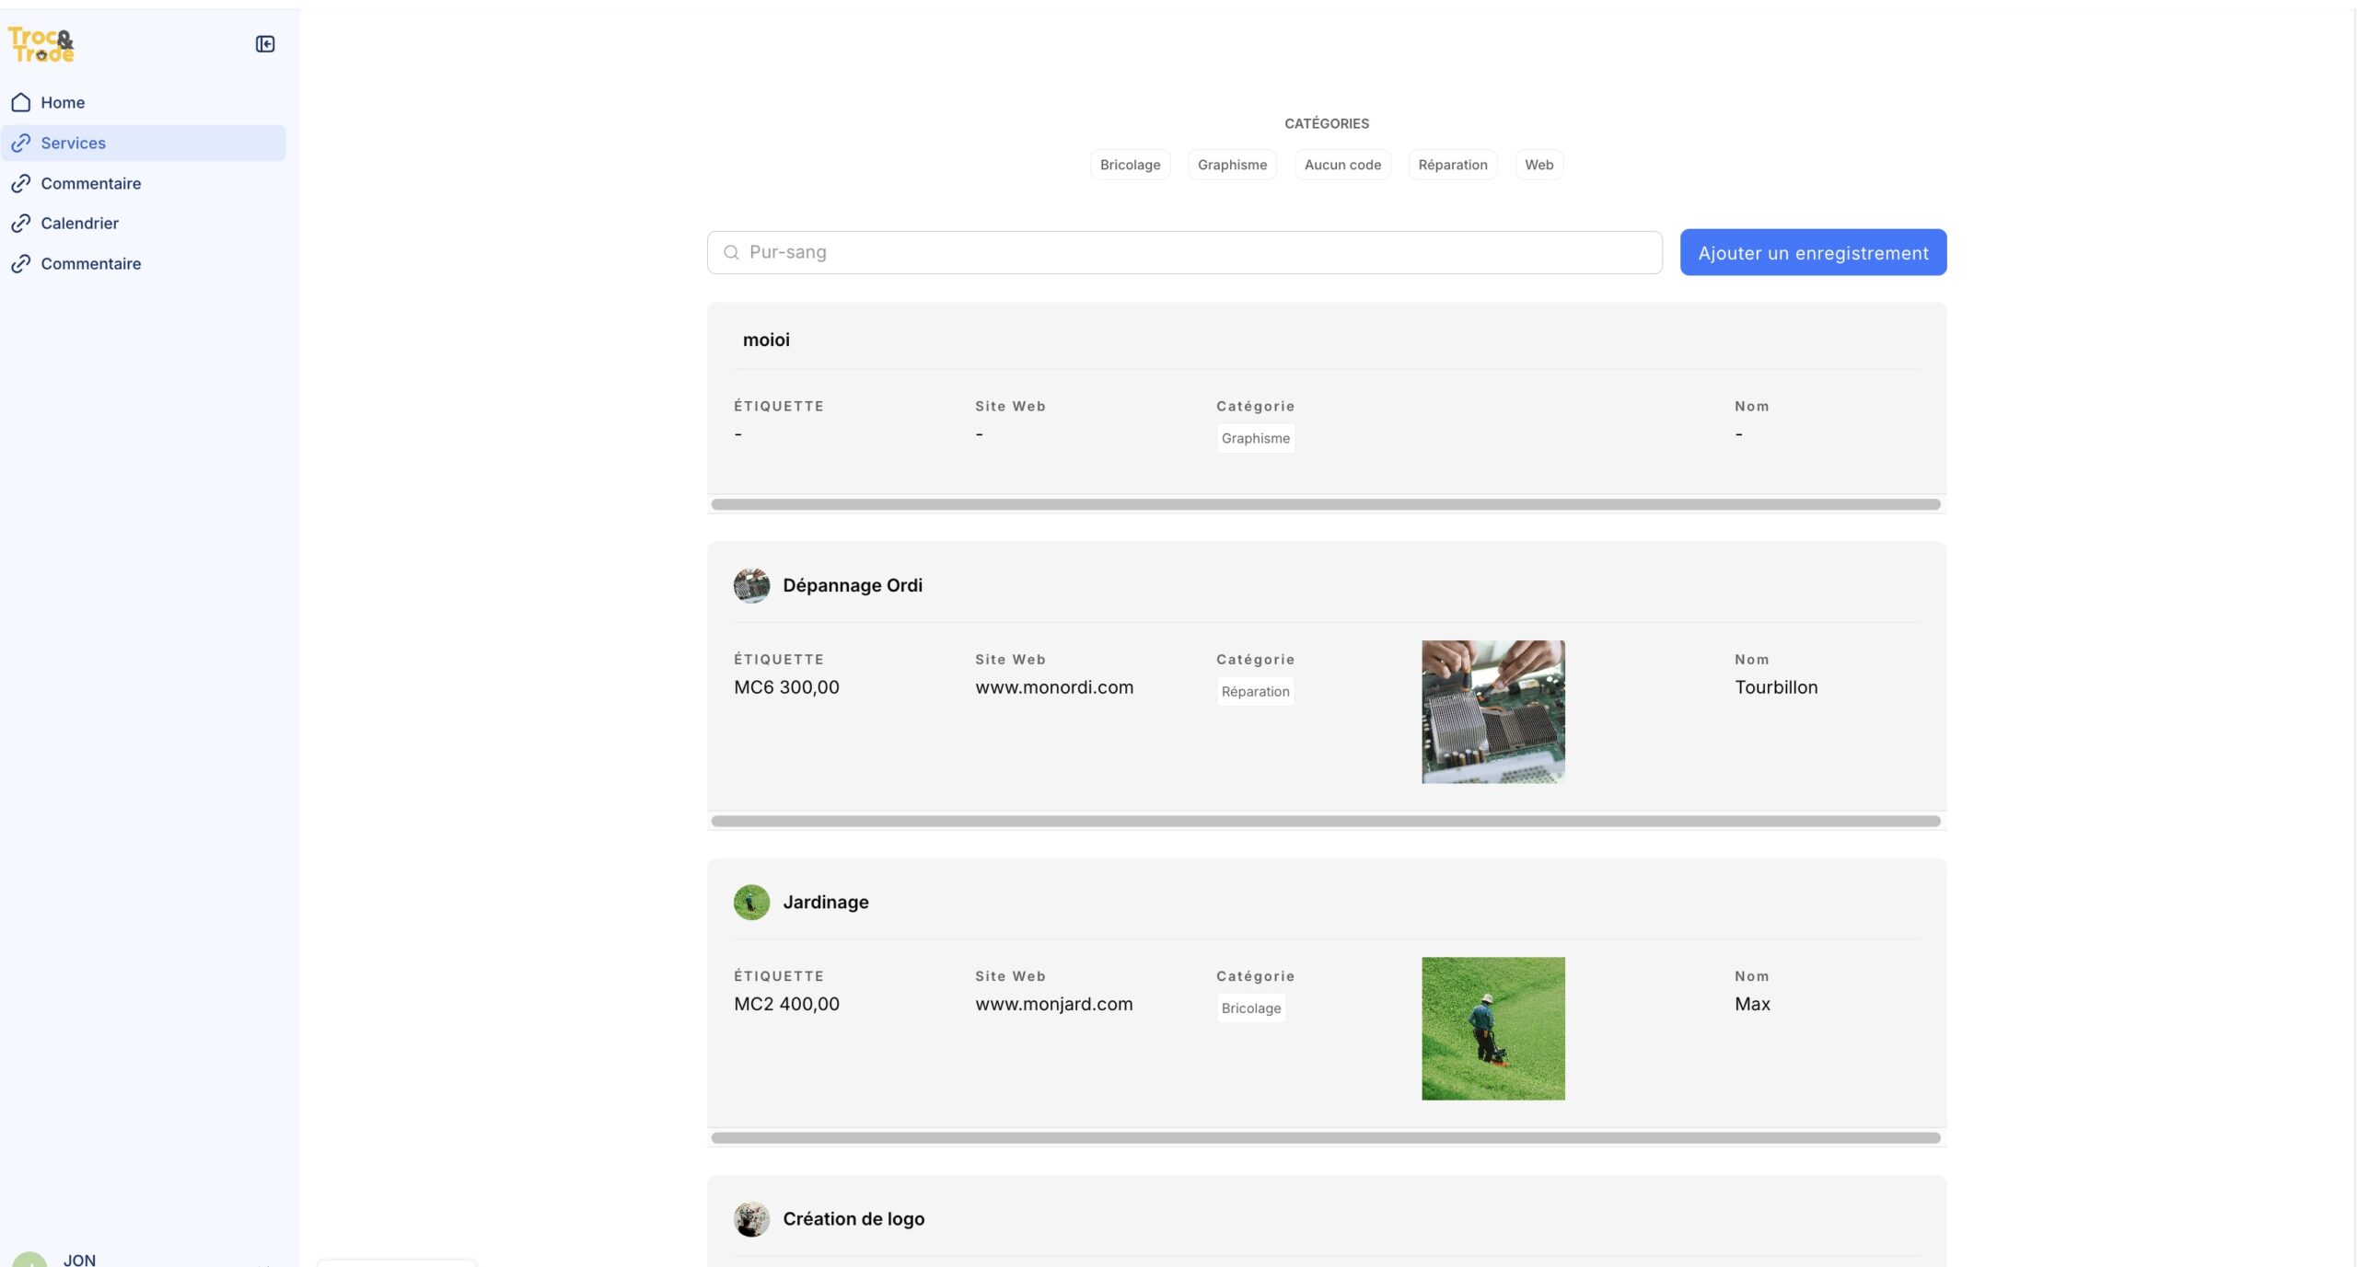Click the Troc & Trade logo
Viewport: 2357px width, 1267px height.
coord(41,44)
